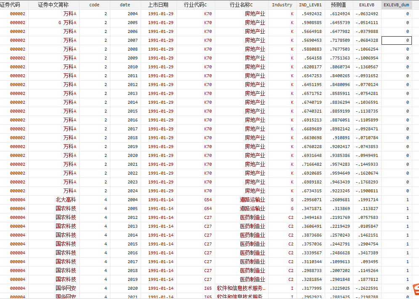Select the 上市日期 column header

(158, 5)
